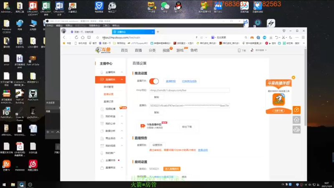Screen dimensions: 334x188
Task: Collapse the 直播相关 sidebar section
Action: click(x=122, y=79)
